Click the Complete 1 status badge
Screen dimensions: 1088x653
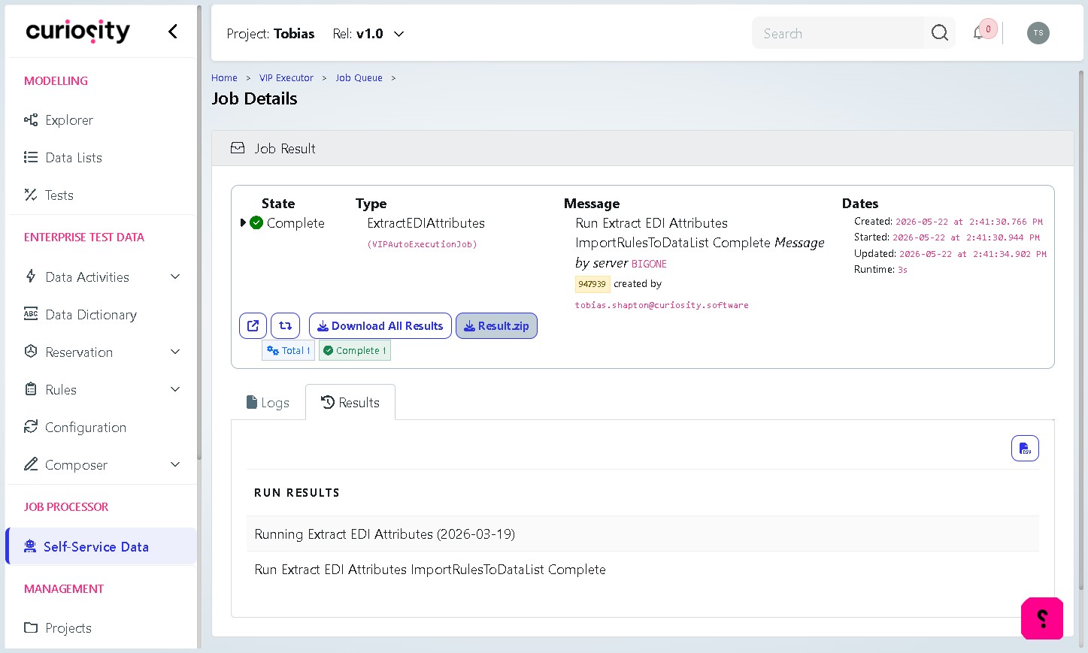click(355, 350)
